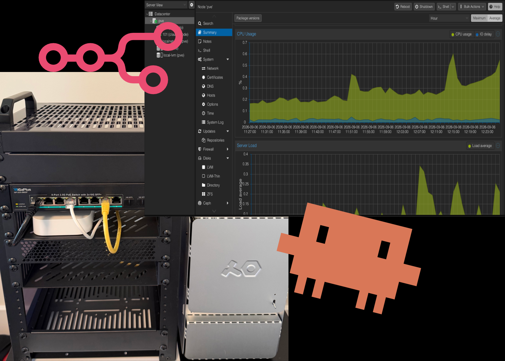
Task: Click the LVM icon
Action: coord(204,167)
